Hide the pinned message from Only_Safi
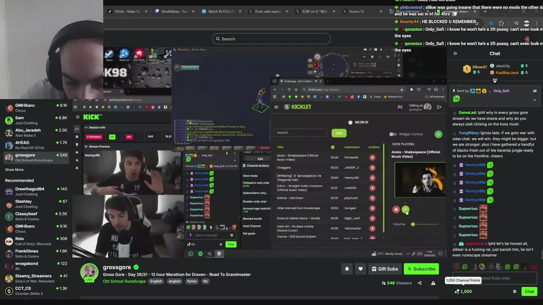This screenshot has height=305, width=543. click(x=535, y=91)
